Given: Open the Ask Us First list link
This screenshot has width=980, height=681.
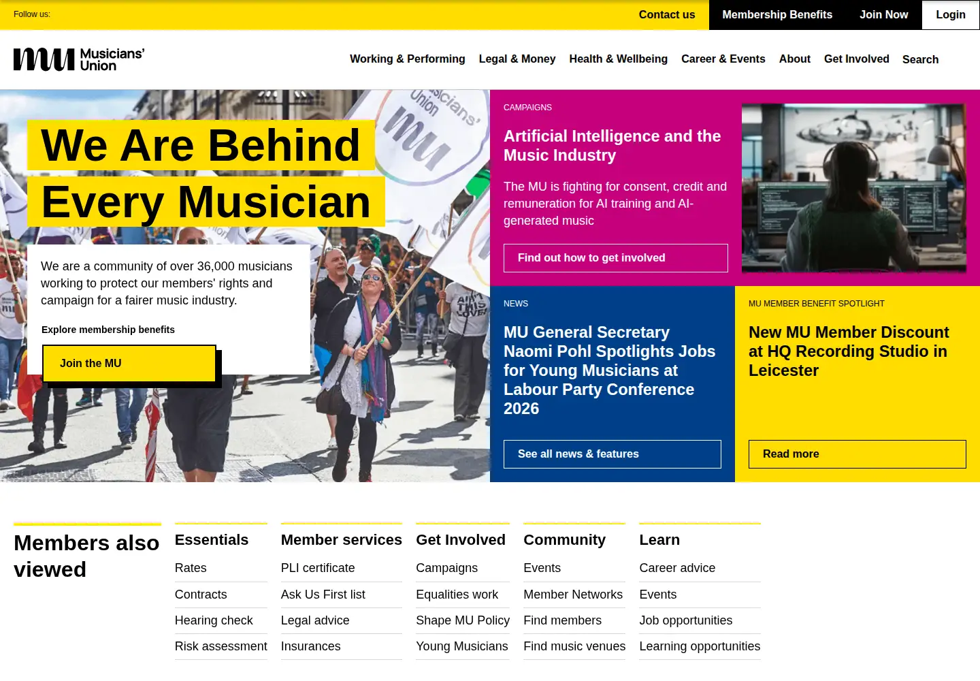Looking at the screenshot, I should (x=323, y=595).
